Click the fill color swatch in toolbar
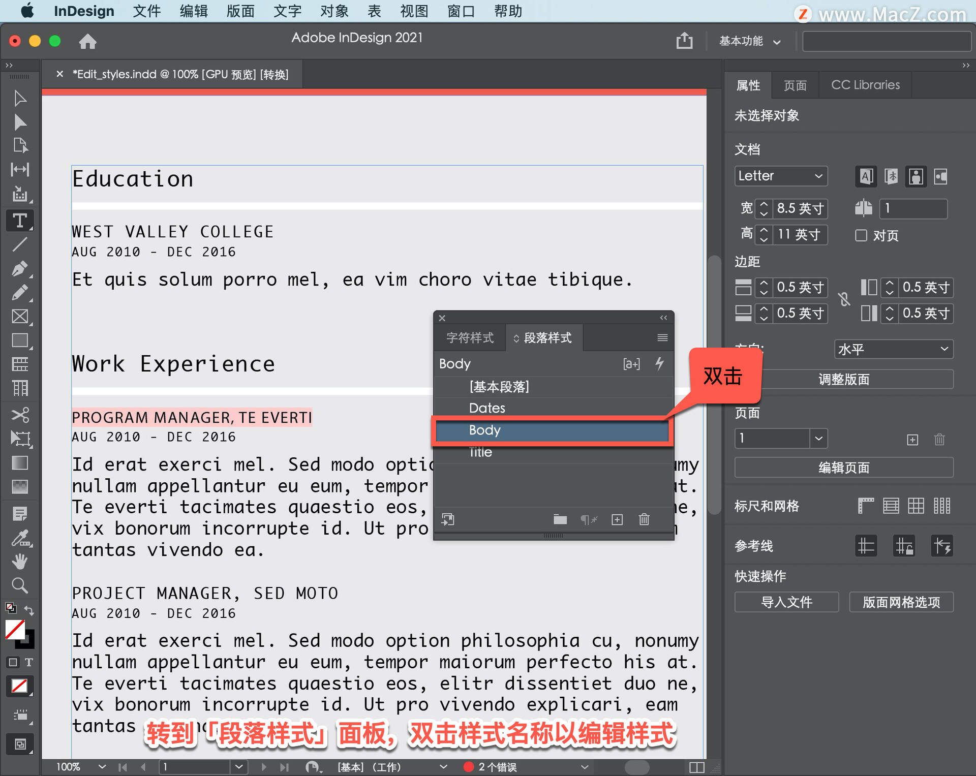Image resolution: width=976 pixels, height=776 pixels. coord(15,630)
